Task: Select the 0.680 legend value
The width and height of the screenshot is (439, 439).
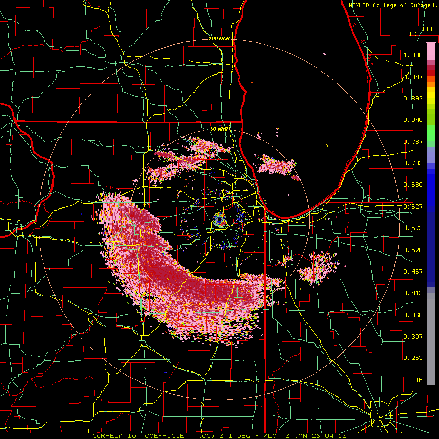Action: [413, 185]
